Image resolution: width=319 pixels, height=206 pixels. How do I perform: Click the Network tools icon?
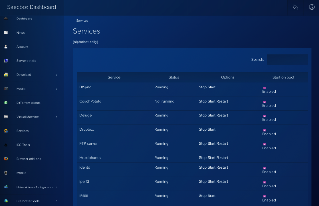point(6,187)
